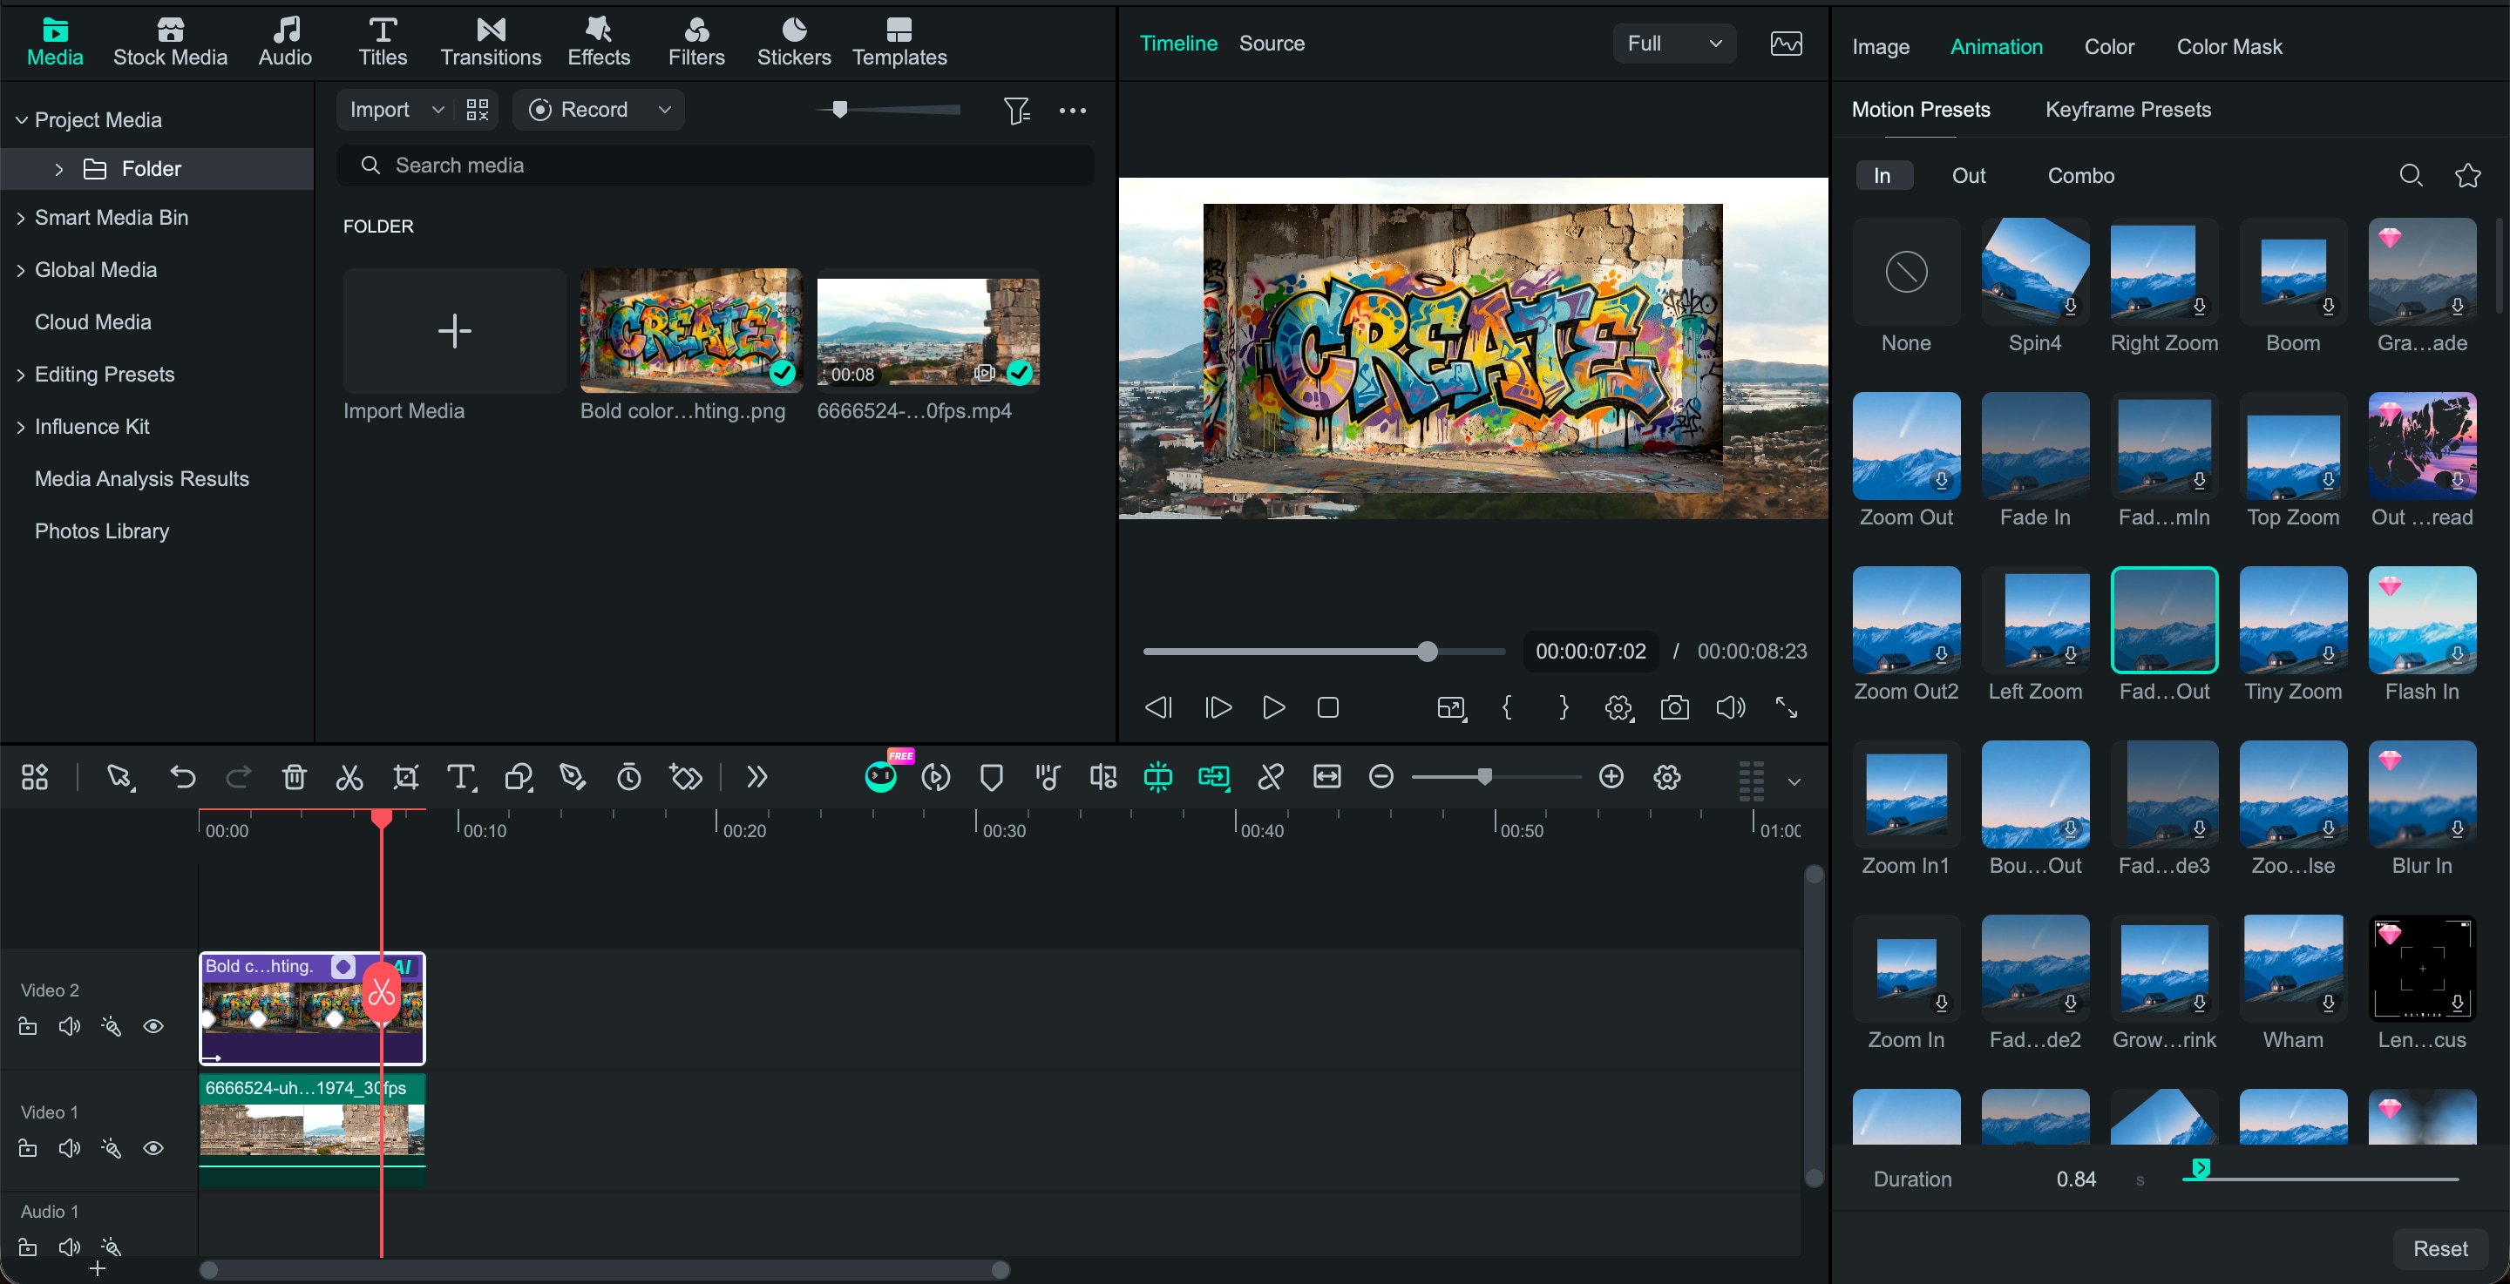Hide the Video 1 track
Viewport: 2510px width, 1284px height.
[153, 1147]
